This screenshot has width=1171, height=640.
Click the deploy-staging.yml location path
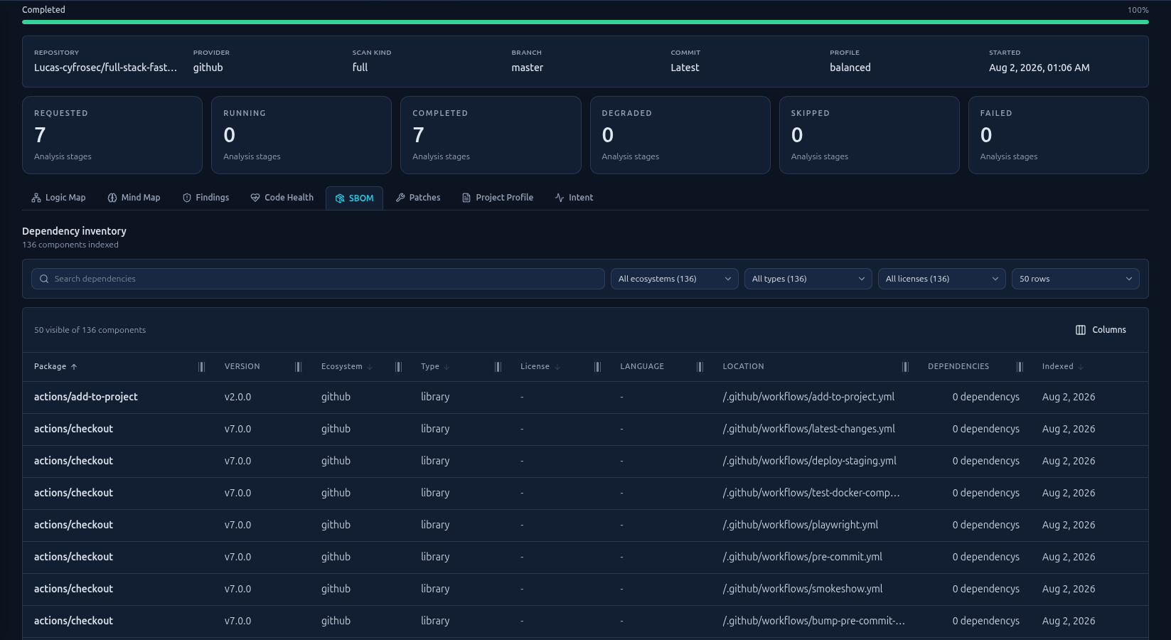pyautogui.click(x=810, y=461)
